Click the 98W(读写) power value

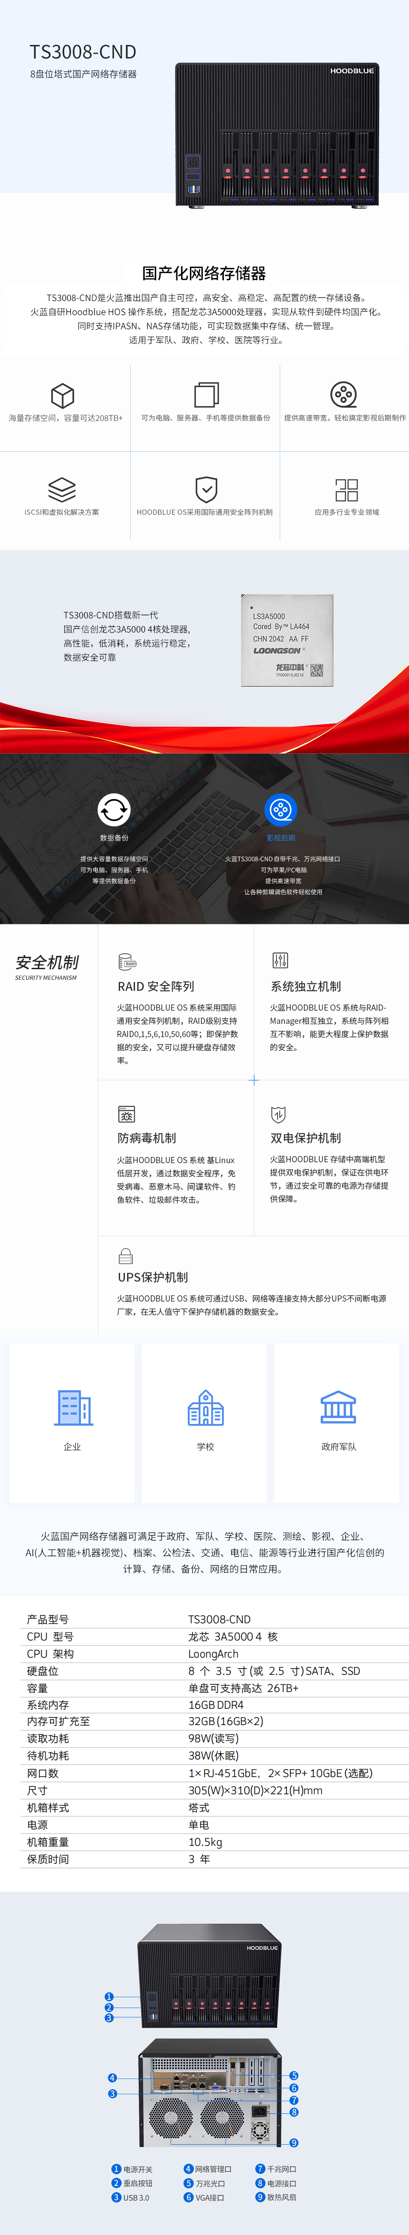(213, 1739)
